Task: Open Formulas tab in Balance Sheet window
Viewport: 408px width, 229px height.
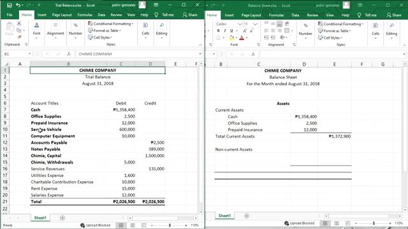Action: point(276,15)
